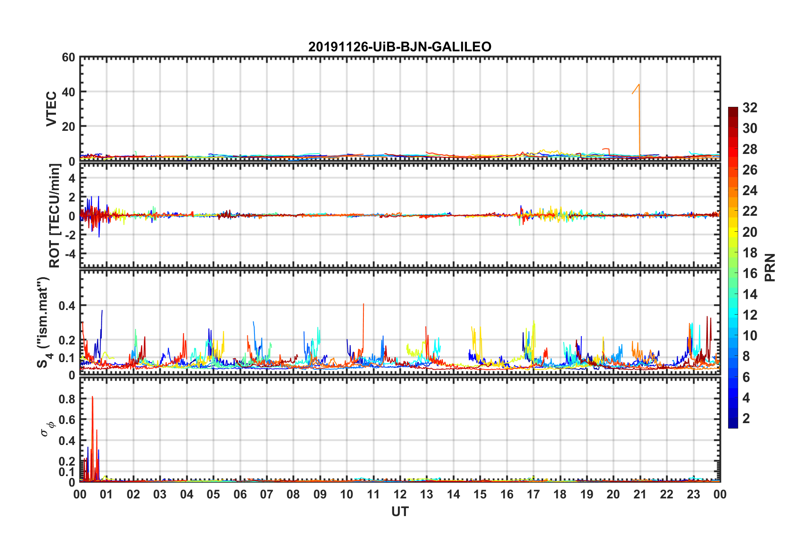
Task: Click the plot title 20191126-UiB-BJN-GALILEO
Action: click(400, 47)
